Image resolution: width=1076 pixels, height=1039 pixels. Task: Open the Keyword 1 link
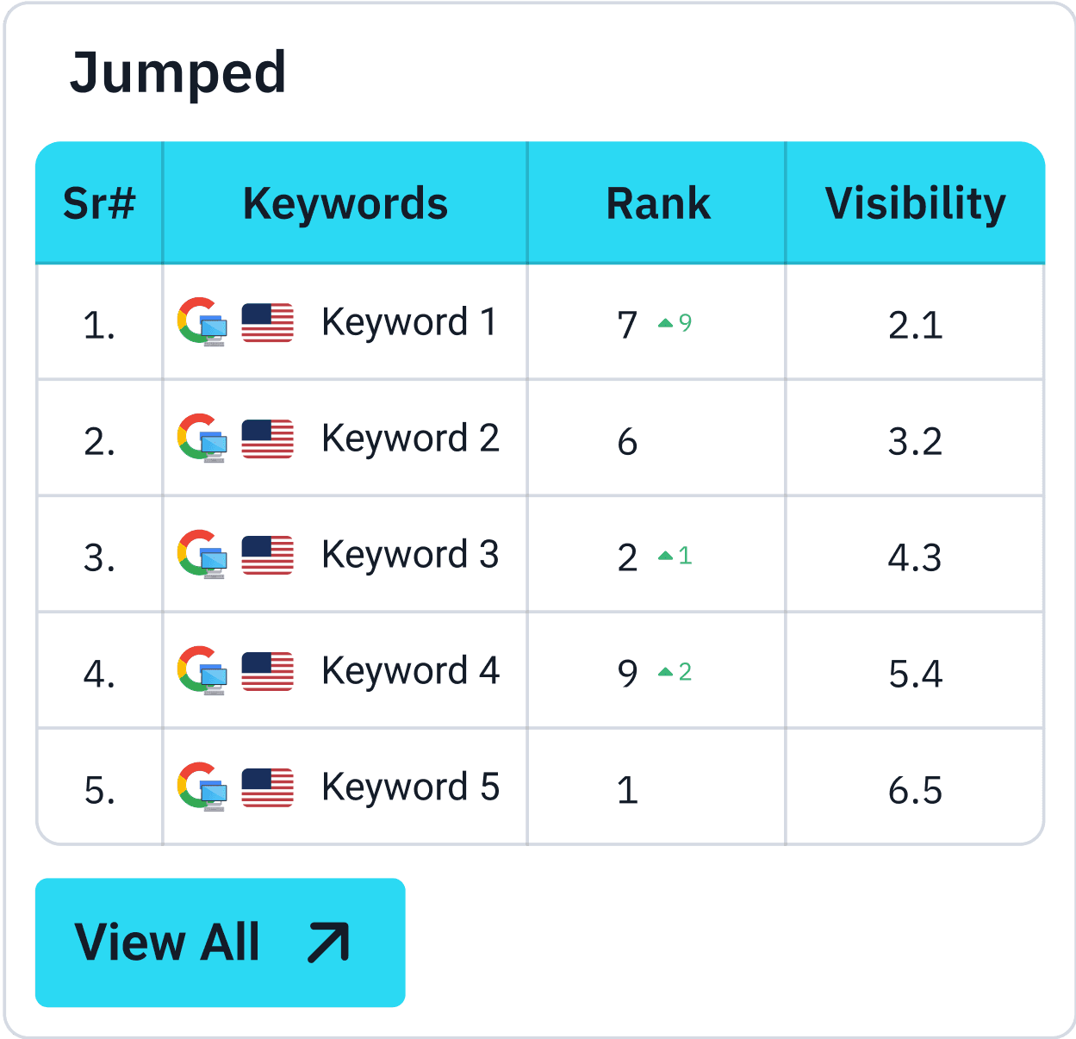(x=409, y=323)
